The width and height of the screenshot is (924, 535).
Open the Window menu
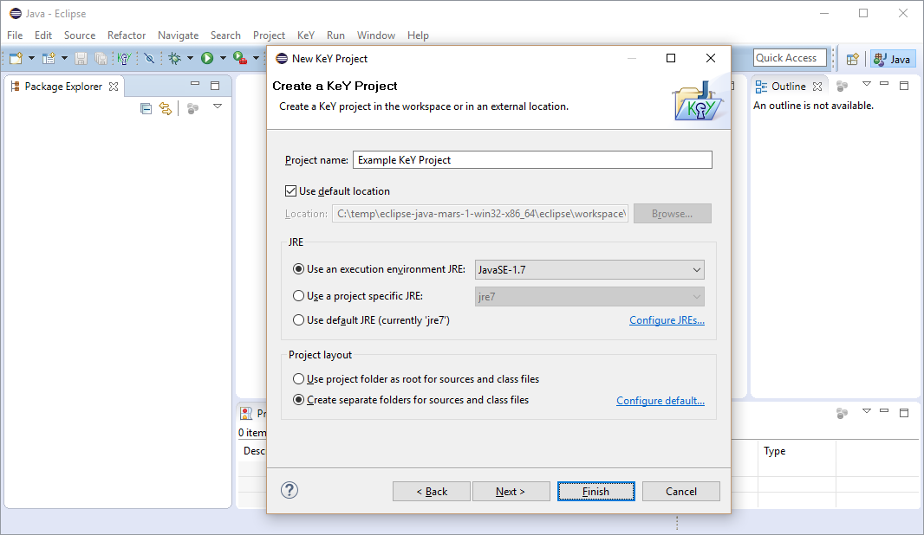(376, 35)
